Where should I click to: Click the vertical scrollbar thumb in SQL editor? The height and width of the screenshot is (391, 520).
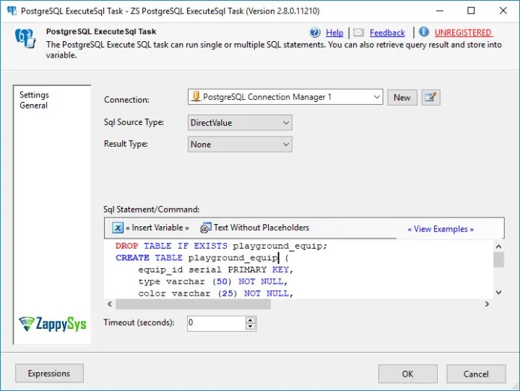[x=498, y=259]
